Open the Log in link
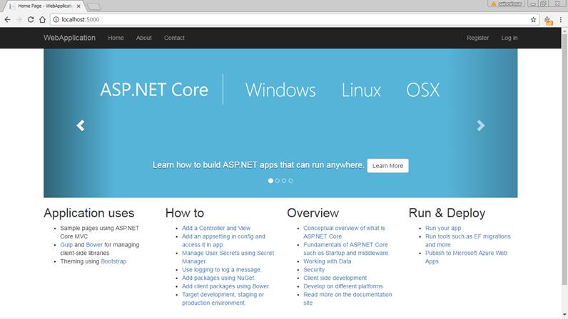This screenshot has width=568, height=319. coord(509,38)
